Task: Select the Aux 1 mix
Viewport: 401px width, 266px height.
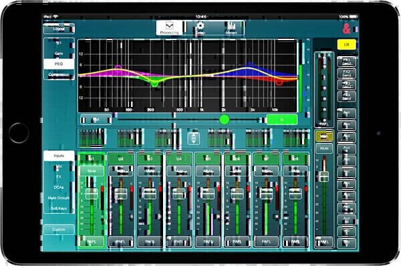Action: click(346, 114)
